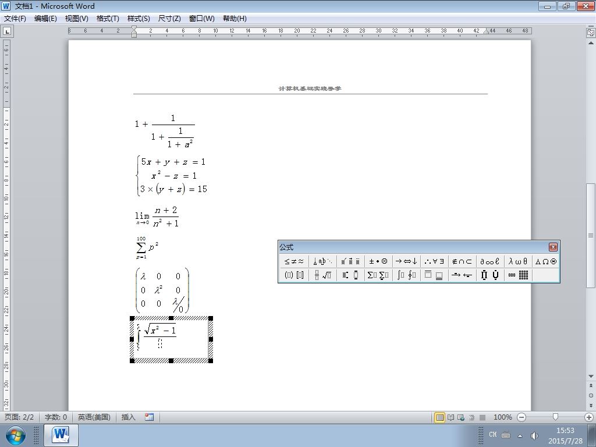The width and height of the screenshot is (596, 447).
Task: Open the set theory symbols palette (∉∩⊂)
Action: click(462, 261)
